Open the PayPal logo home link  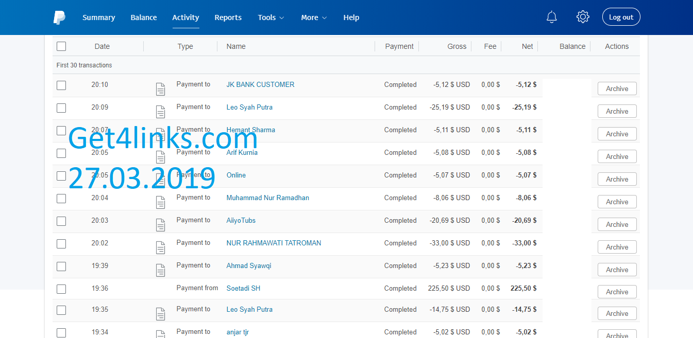coord(59,17)
